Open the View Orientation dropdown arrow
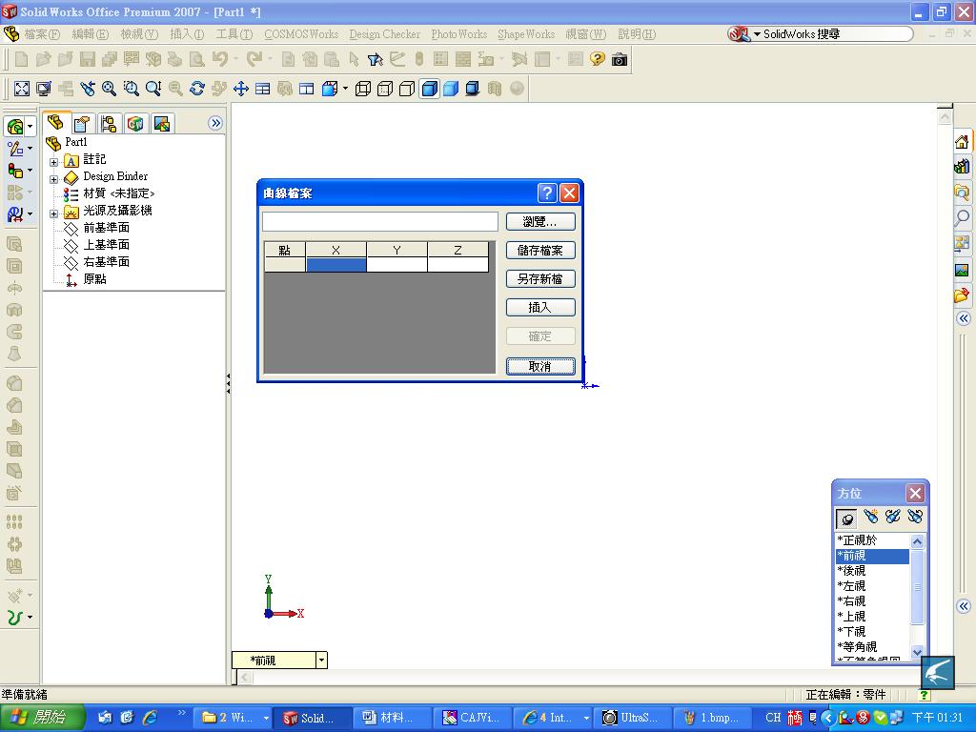Viewport: 976px width, 732px height. 345,89
